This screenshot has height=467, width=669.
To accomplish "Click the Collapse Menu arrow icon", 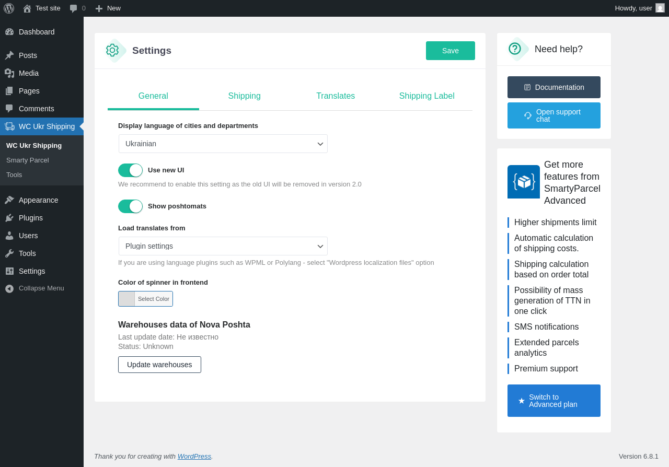I will coord(9,288).
